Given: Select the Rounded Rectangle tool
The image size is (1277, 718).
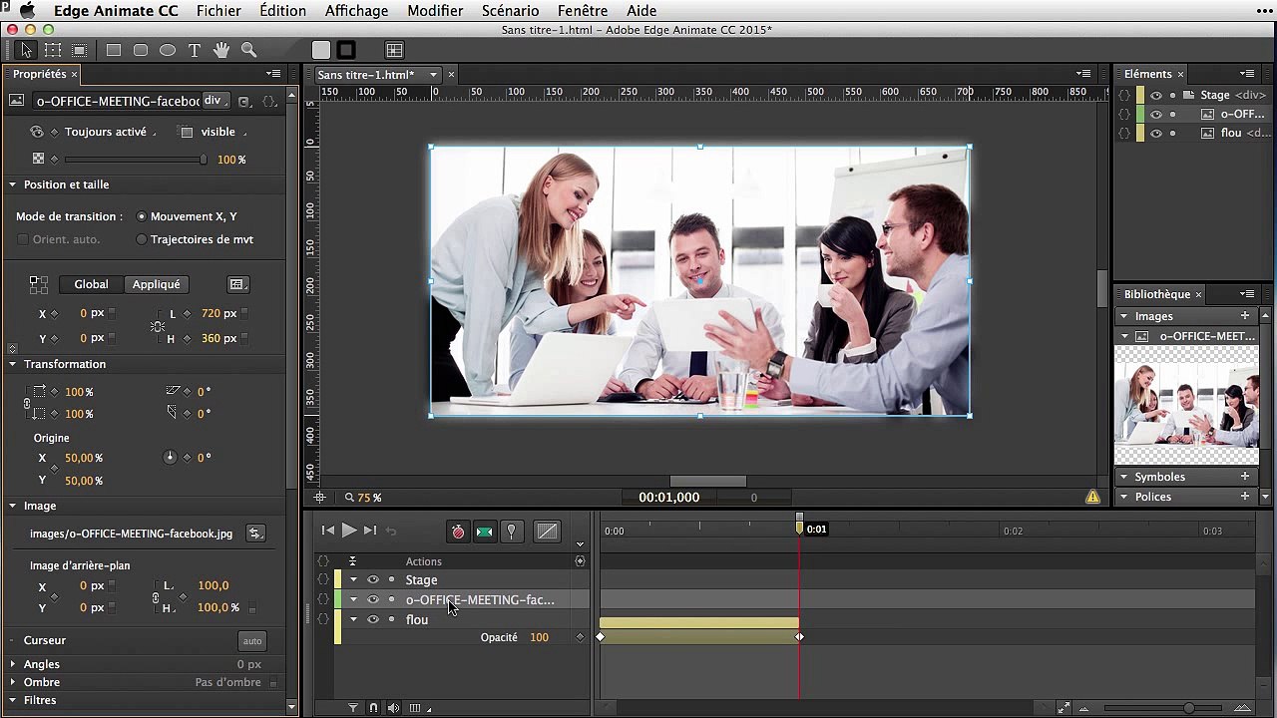Looking at the screenshot, I should pos(141,50).
